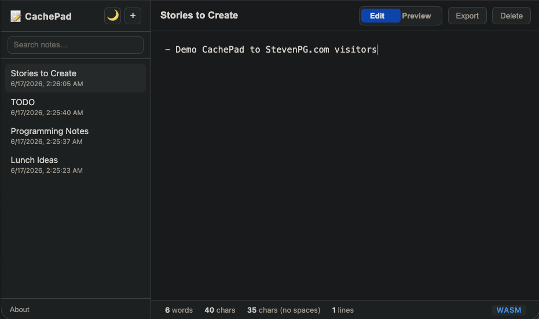
Task: Focus the Search notes field
Action: (75, 45)
